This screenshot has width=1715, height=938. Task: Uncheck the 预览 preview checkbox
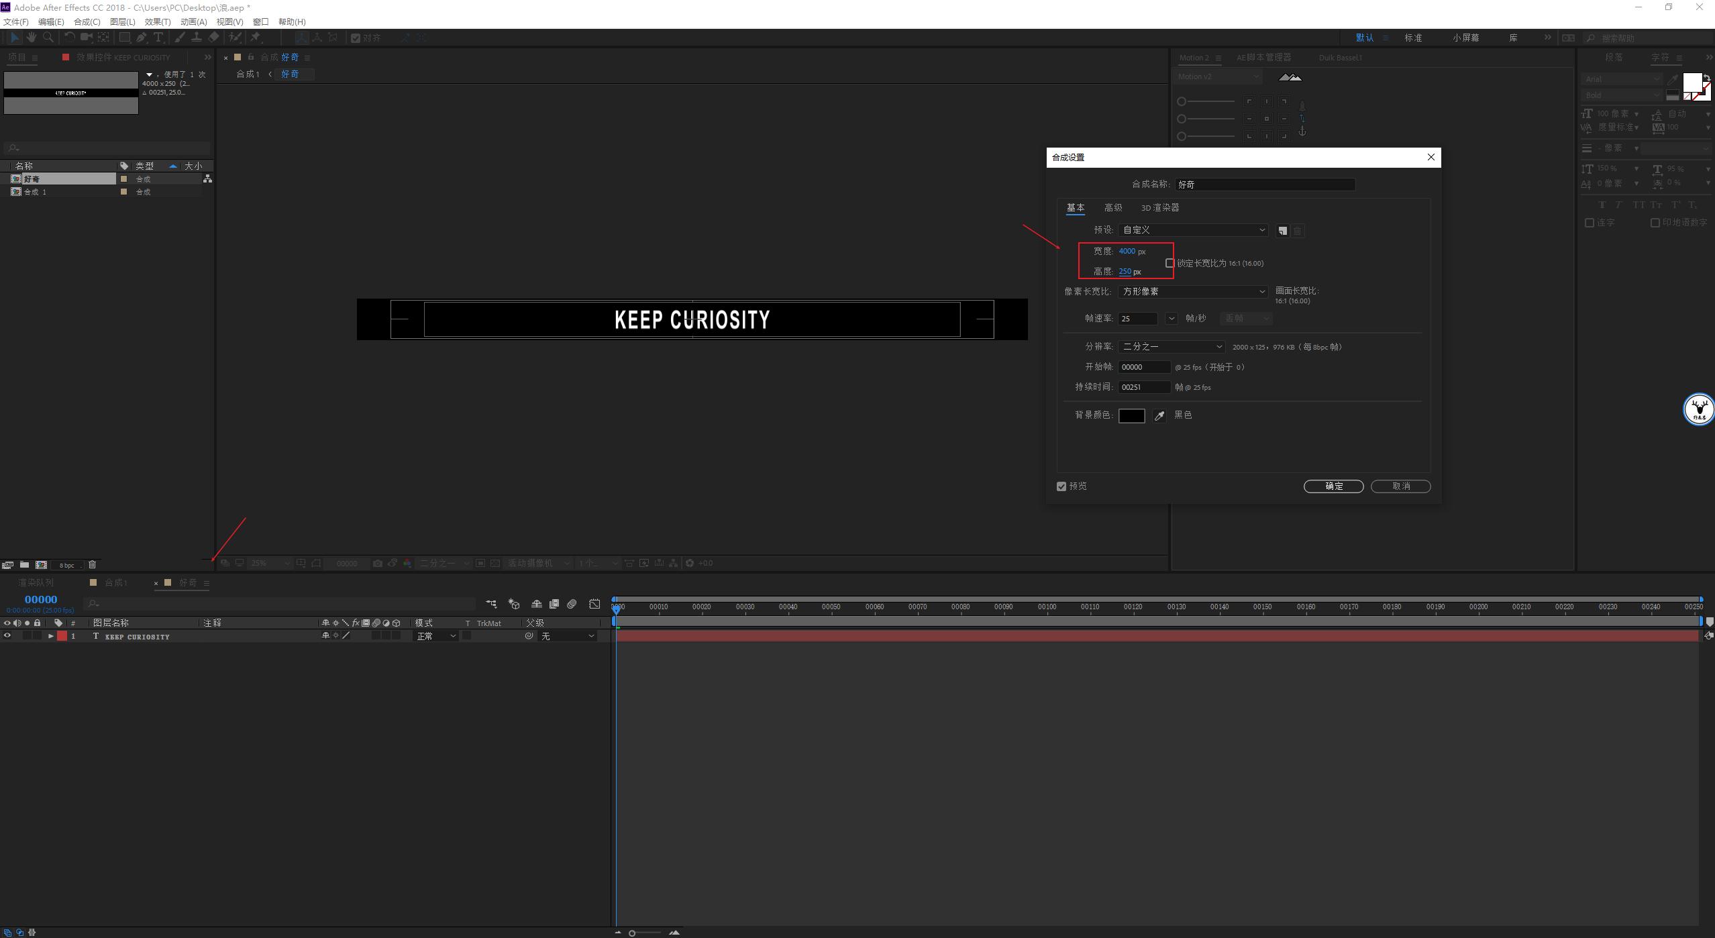point(1061,486)
